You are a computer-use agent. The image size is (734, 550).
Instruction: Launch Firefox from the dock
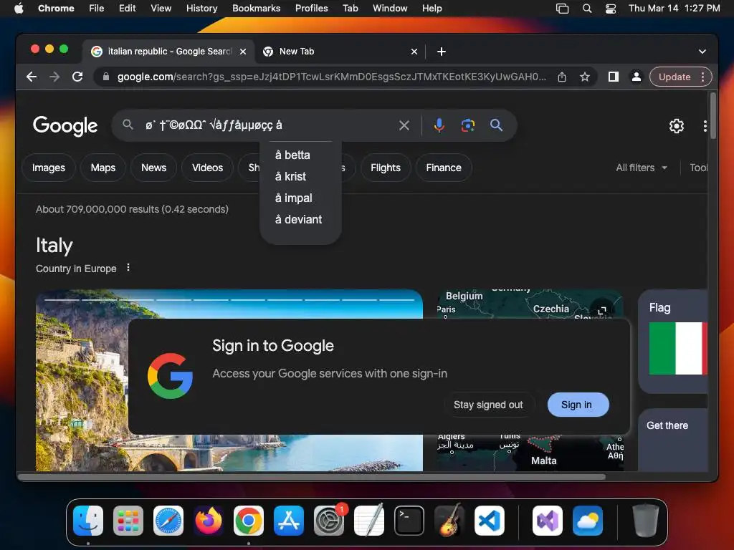click(x=209, y=521)
